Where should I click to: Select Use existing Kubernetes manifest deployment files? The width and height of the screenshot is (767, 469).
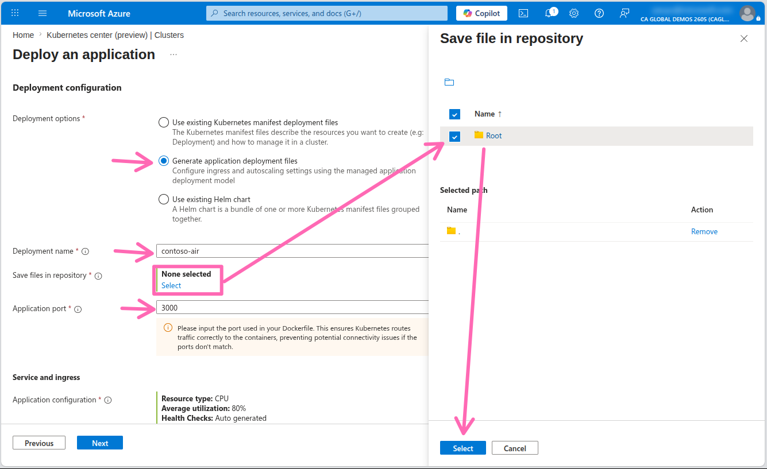click(x=163, y=122)
